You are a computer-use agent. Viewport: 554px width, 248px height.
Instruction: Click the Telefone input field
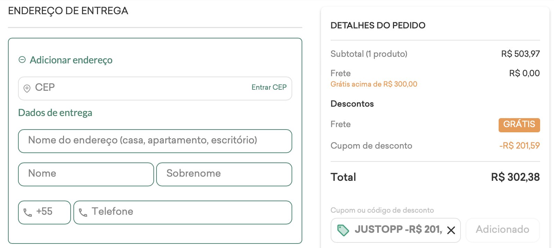point(183,212)
